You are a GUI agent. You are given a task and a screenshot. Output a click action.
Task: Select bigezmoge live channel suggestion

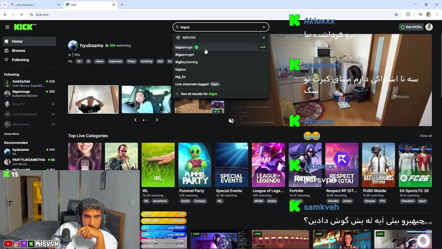pos(221,47)
